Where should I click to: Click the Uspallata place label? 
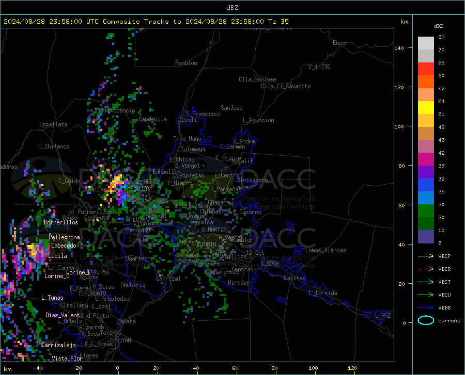coord(53,124)
